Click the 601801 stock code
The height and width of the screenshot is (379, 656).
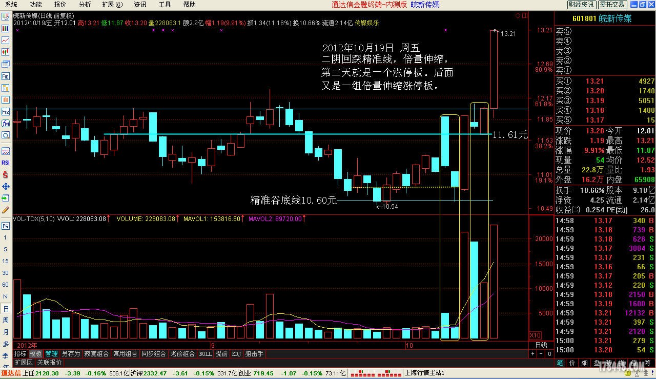584,18
